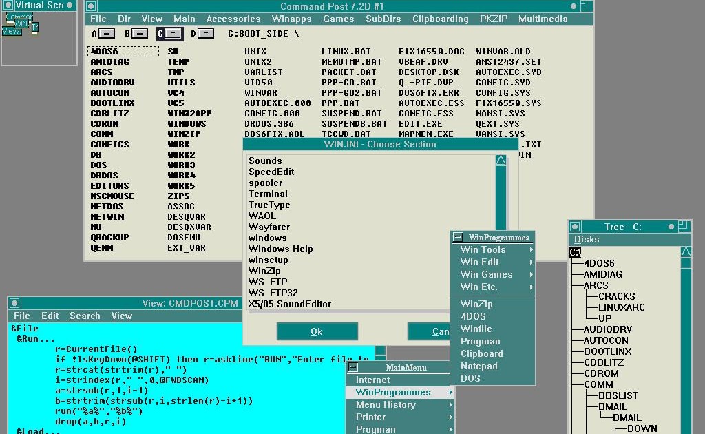
Task: Expand the Win Games submenu
Action: [x=489, y=274]
